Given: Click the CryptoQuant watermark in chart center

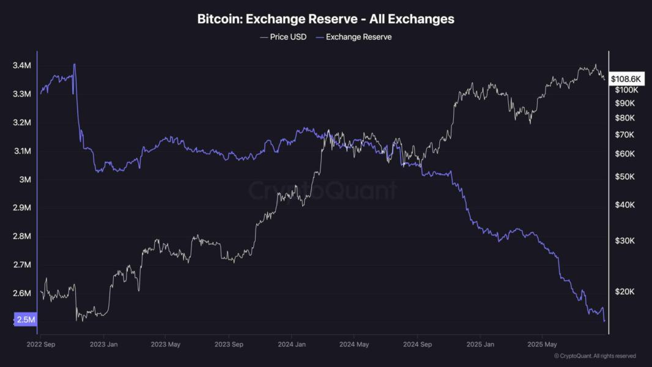Looking at the screenshot, I should [x=323, y=190].
